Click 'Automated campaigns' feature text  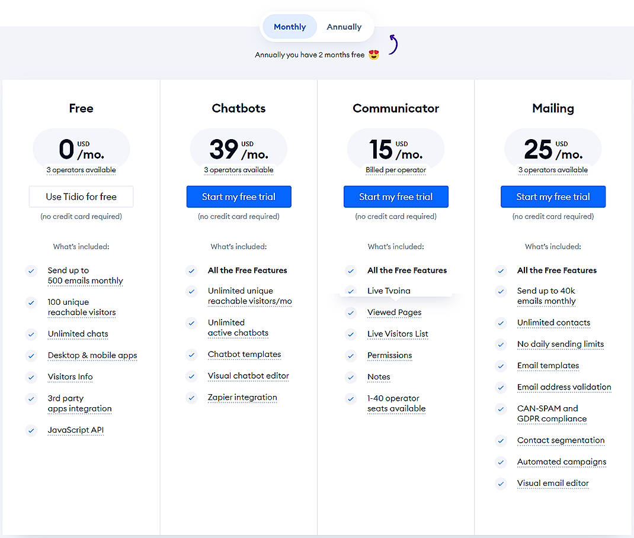point(562,462)
